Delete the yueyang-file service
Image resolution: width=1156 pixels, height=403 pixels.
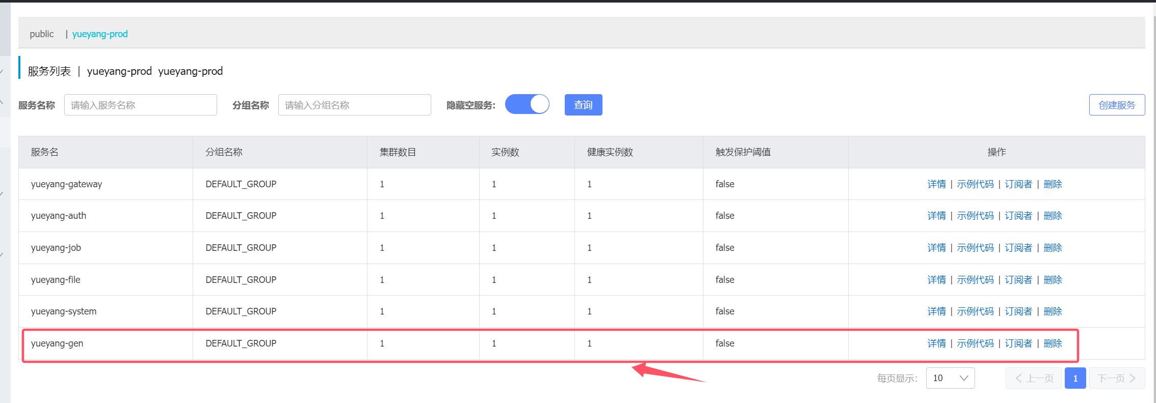click(x=1053, y=280)
